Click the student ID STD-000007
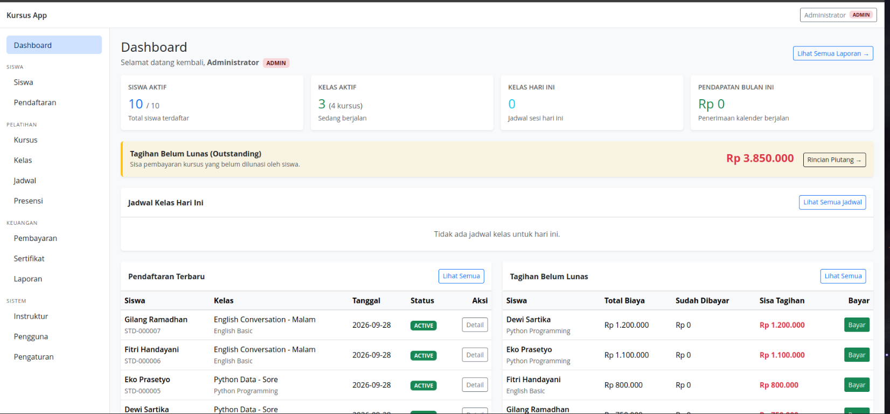890x414 pixels. coord(142,331)
